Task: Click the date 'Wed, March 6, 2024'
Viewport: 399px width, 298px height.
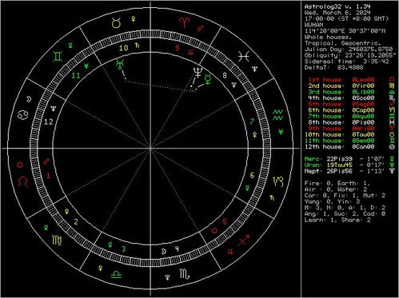Action: tap(337, 13)
